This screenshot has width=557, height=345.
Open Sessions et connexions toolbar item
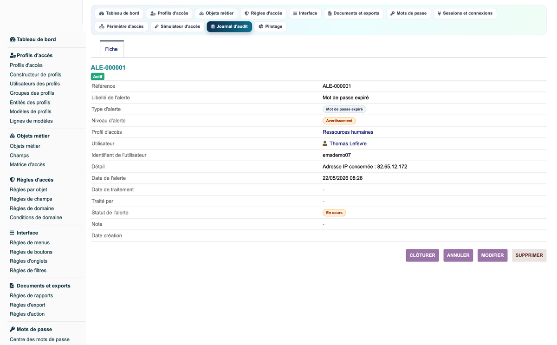click(465, 13)
